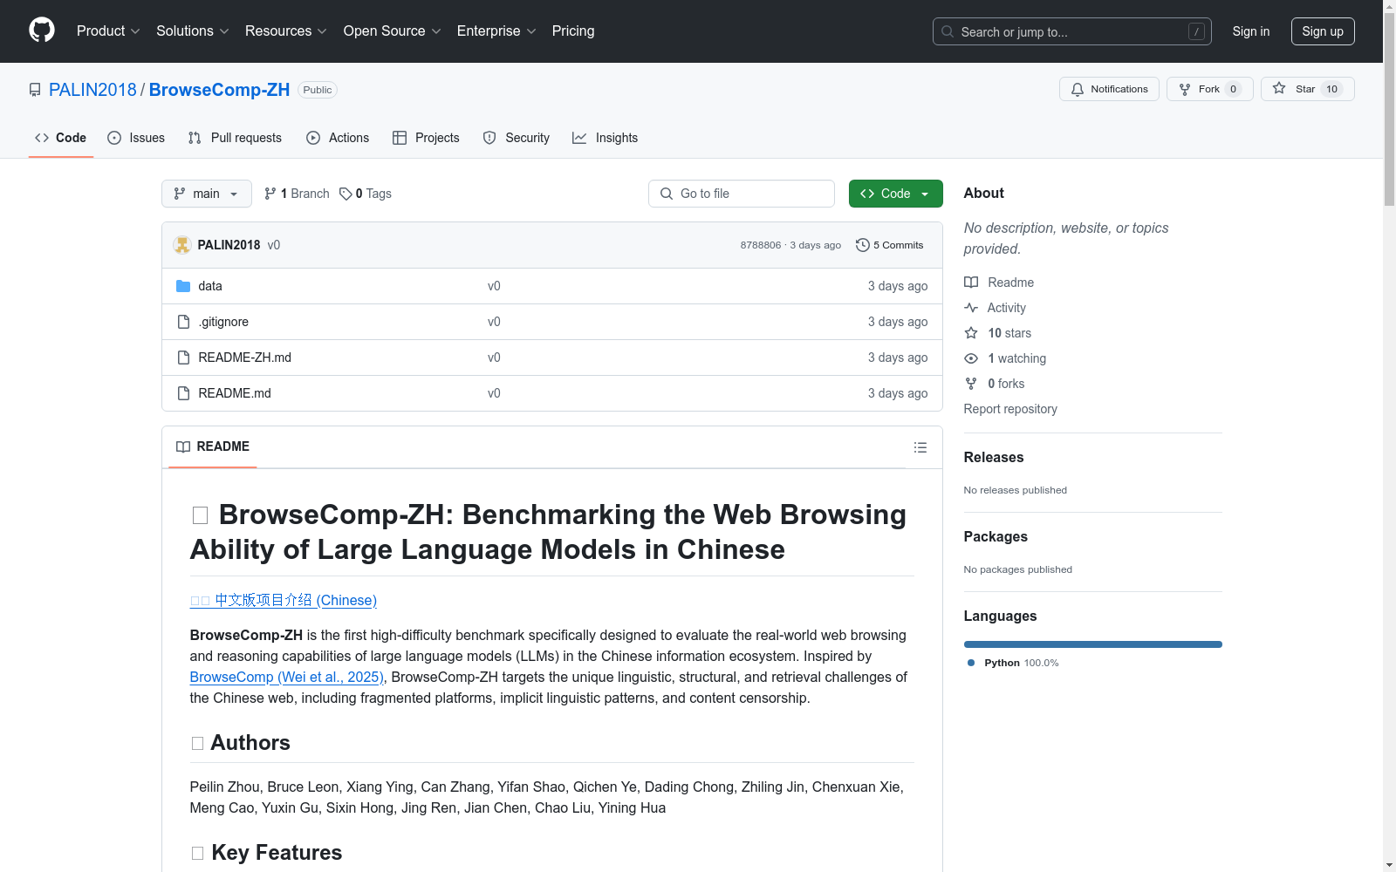Click the .gitignore file icon
This screenshot has width=1396, height=872.
[183, 322]
